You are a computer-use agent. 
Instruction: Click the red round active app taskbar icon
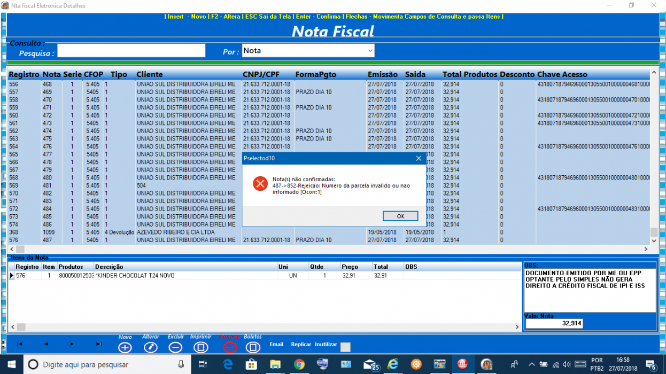462,364
